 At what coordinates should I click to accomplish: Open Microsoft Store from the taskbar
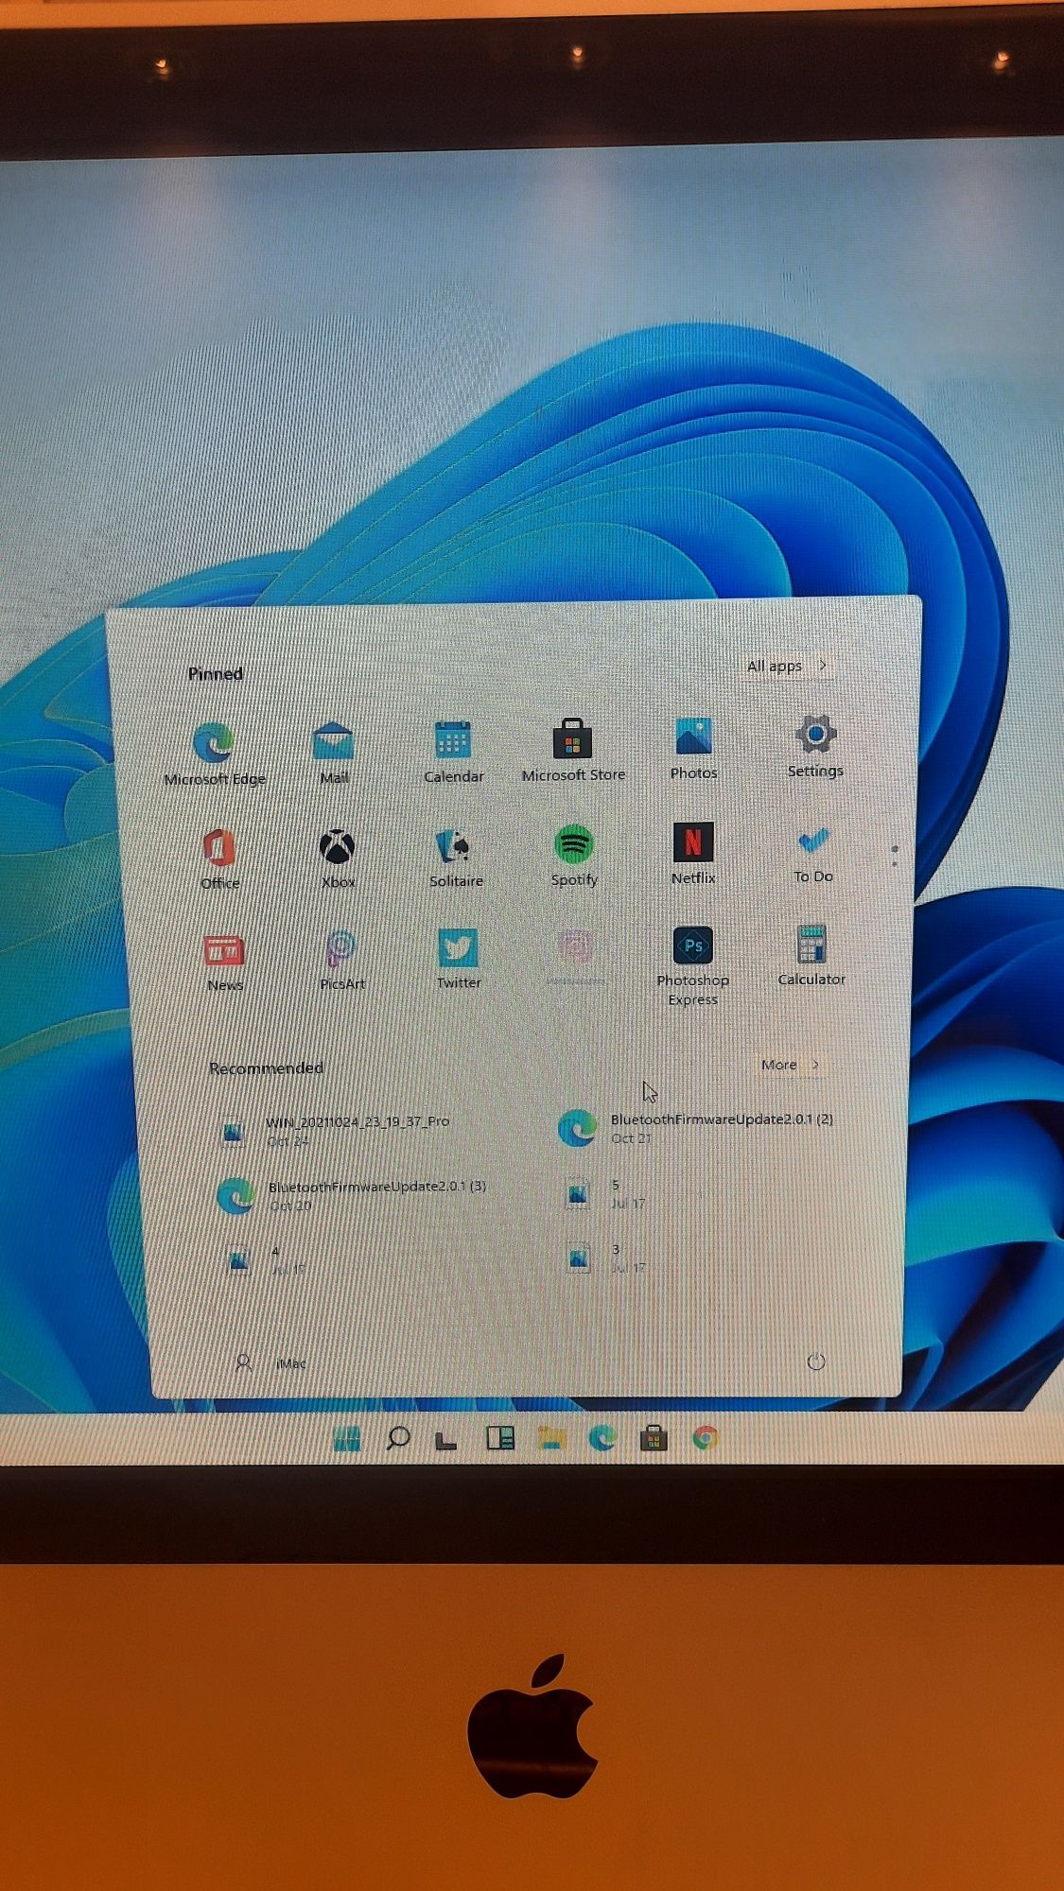(x=654, y=1439)
